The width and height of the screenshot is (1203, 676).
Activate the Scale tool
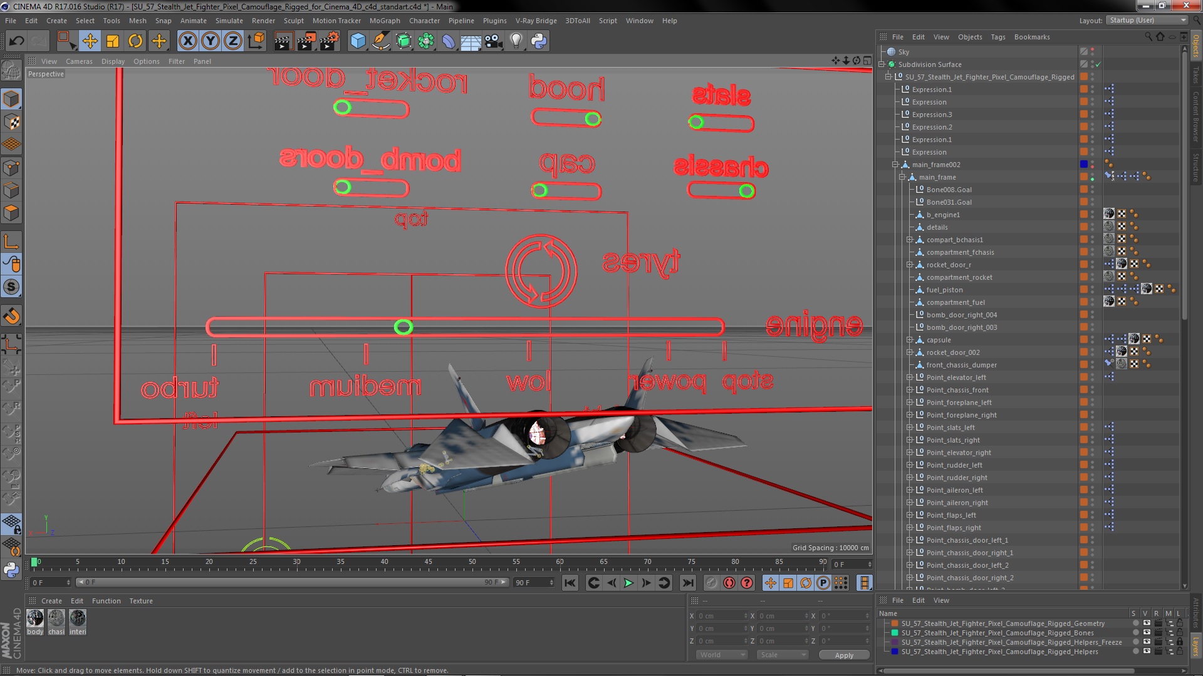pyautogui.click(x=113, y=41)
